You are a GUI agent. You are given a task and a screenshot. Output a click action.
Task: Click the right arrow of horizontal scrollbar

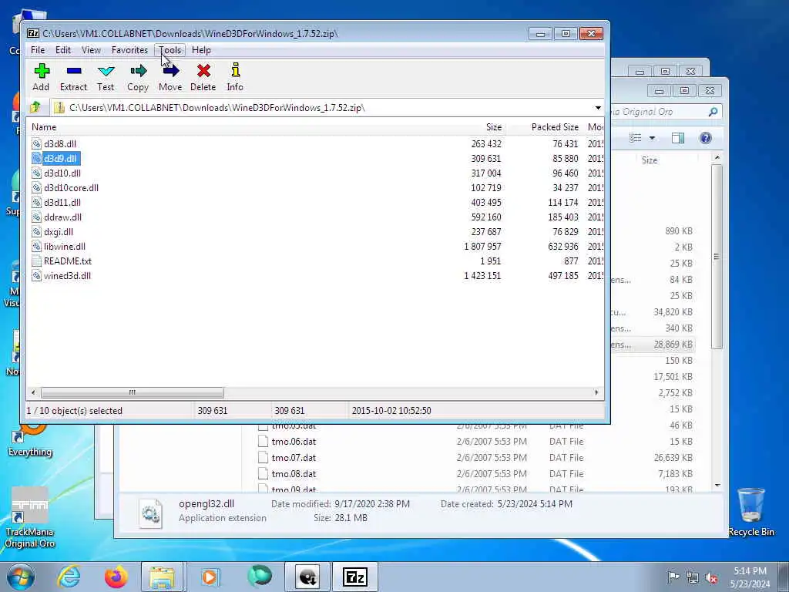[597, 392]
